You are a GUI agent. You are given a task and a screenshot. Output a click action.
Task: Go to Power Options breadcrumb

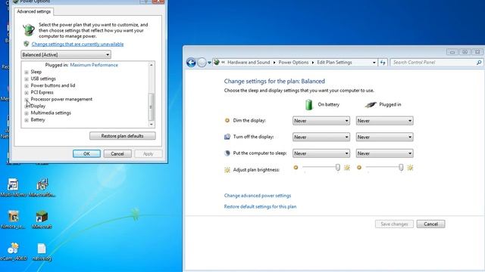pyautogui.click(x=293, y=62)
